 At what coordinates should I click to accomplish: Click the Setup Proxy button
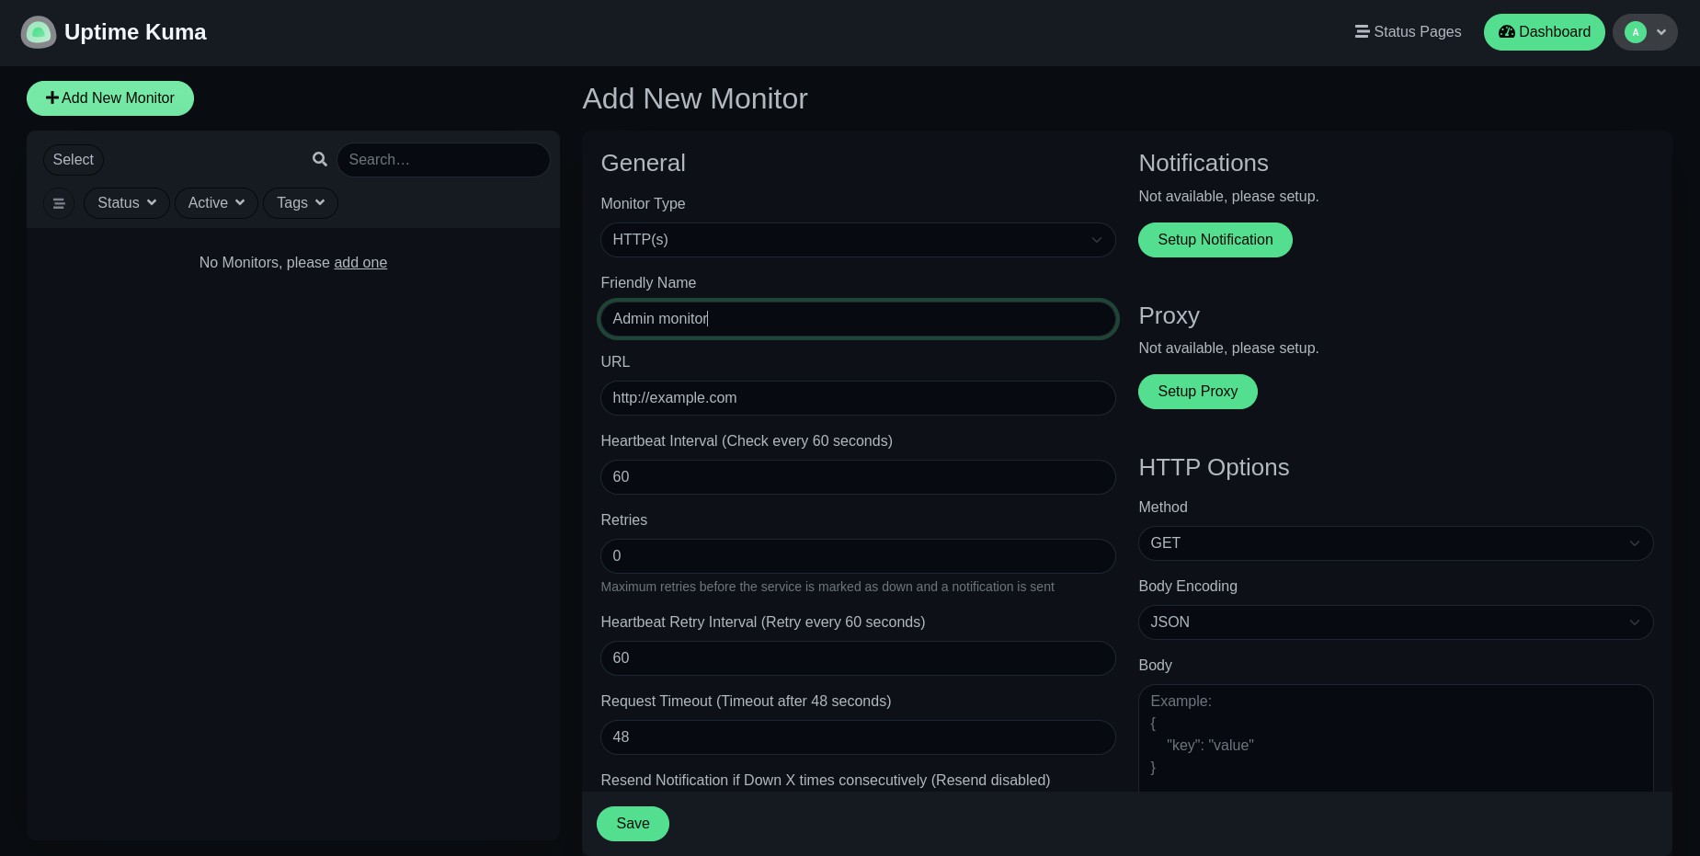click(x=1197, y=392)
